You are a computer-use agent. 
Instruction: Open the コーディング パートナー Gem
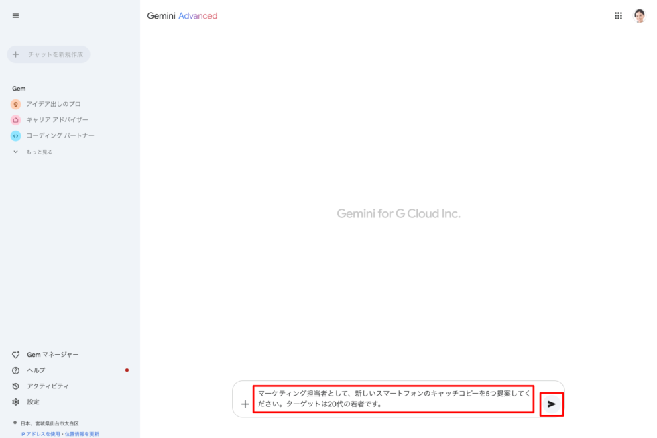pos(60,135)
